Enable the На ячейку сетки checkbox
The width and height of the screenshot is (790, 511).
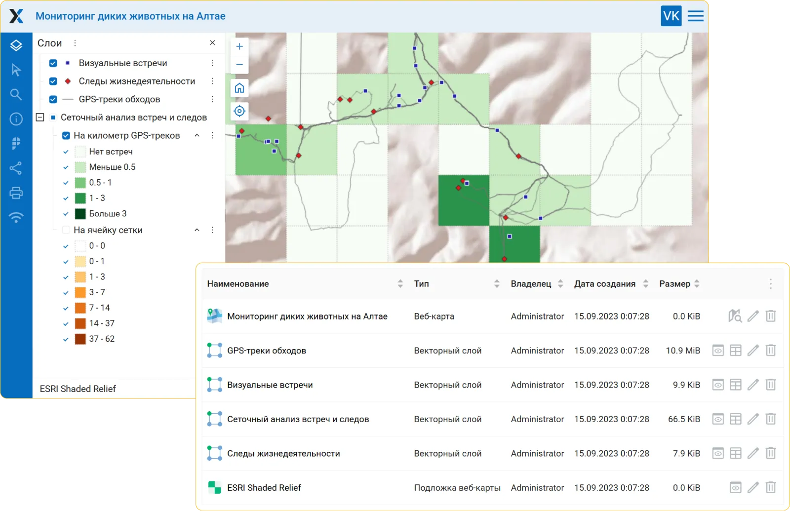65,230
